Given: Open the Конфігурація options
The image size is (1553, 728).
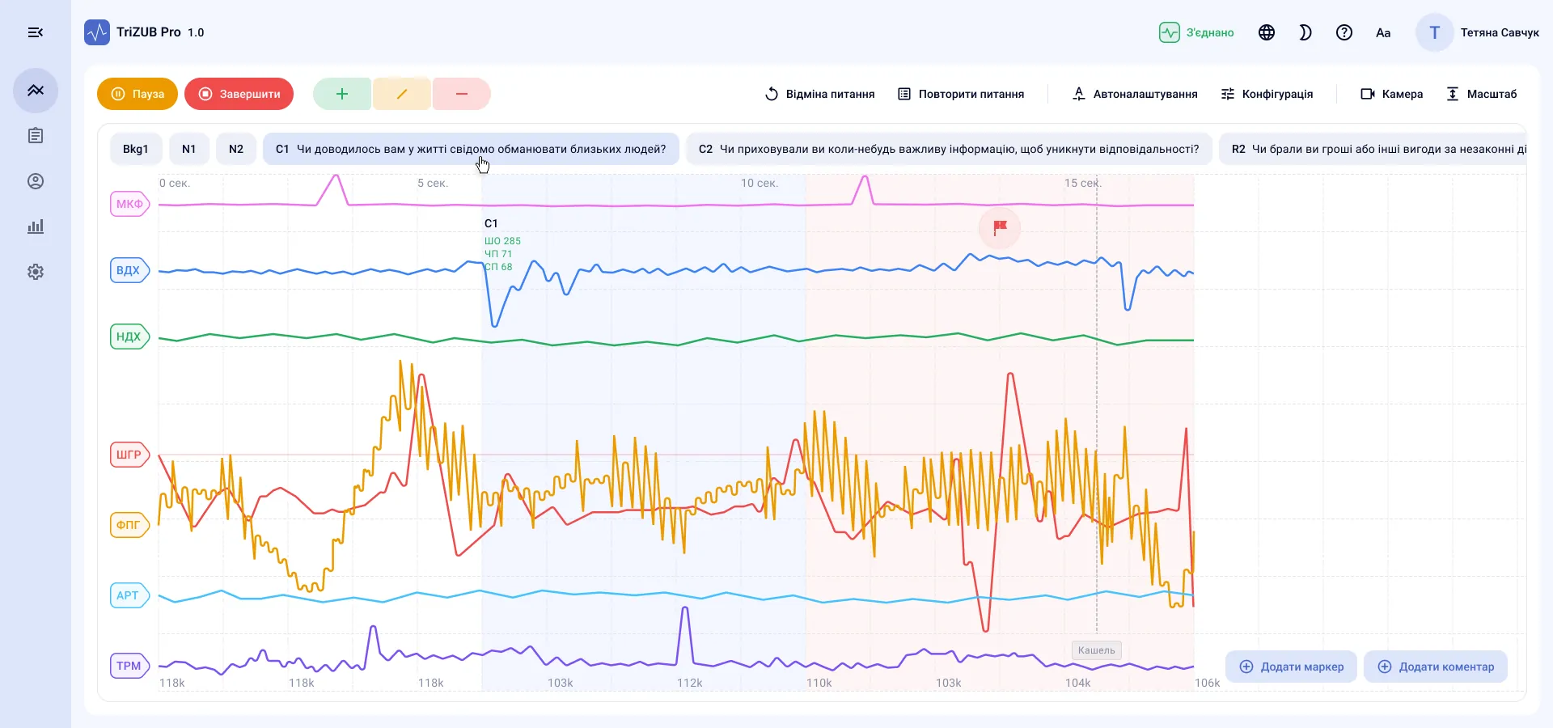Looking at the screenshot, I should pyautogui.click(x=1267, y=94).
